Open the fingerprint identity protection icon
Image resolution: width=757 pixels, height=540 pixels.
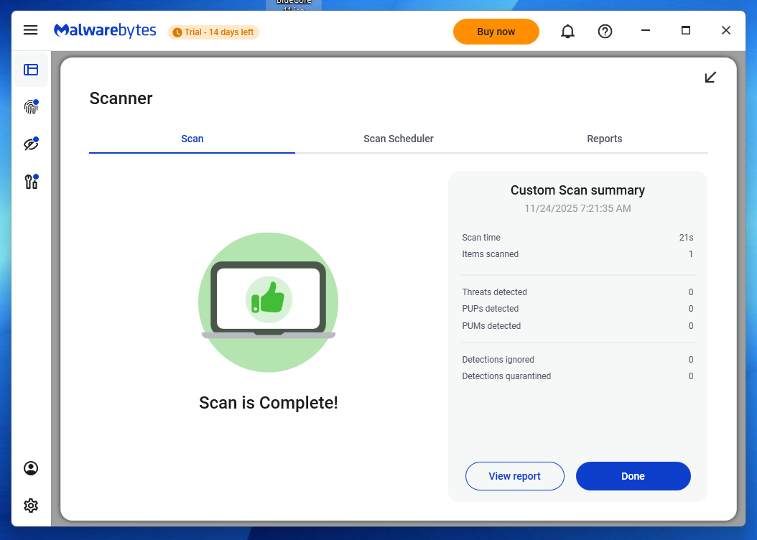pos(31,107)
